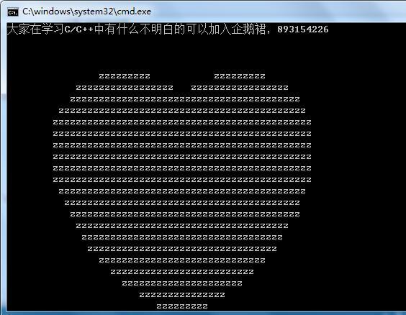The image size is (406, 315).
Task: Click the "C/C++" text in the first line
Action: [78, 29]
